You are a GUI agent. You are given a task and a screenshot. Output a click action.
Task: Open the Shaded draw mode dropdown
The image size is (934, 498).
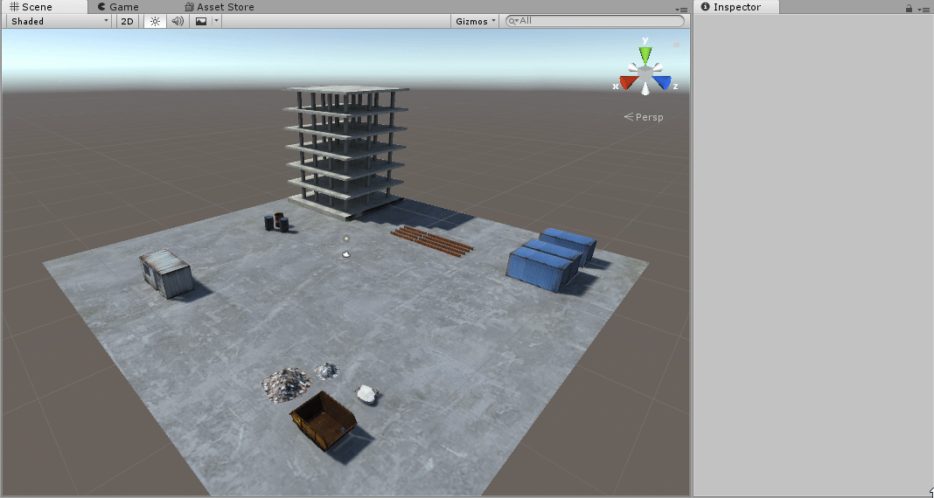(x=59, y=21)
